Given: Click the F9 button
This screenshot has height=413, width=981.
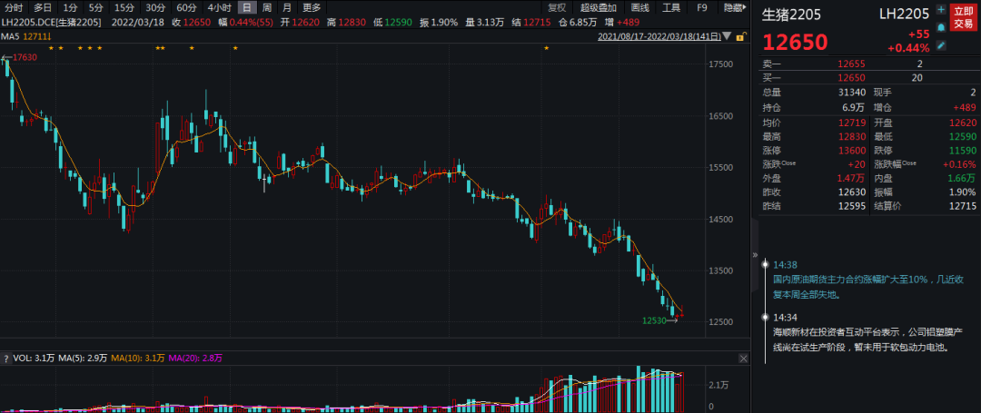Looking at the screenshot, I should tap(702, 7).
